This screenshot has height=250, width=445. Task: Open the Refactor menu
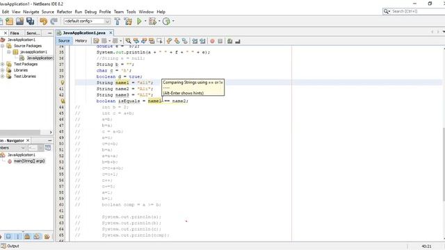click(x=65, y=12)
